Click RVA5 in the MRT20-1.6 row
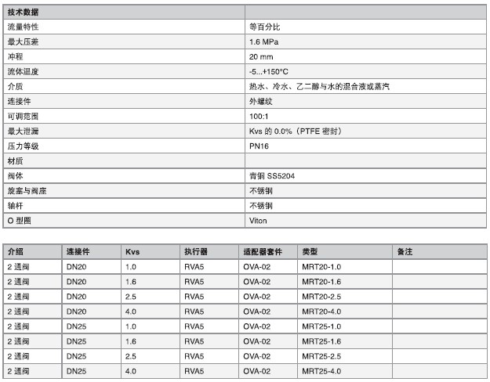The height and width of the screenshot is (382, 490). point(194,282)
